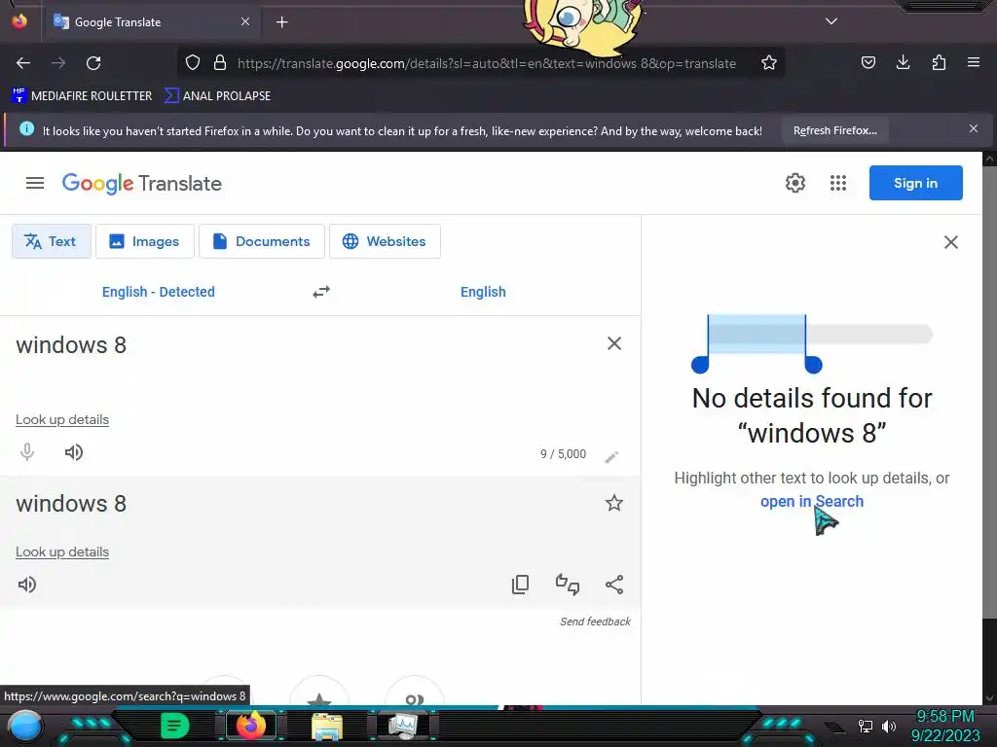This screenshot has width=997, height=747.
Task: Switch to the Documents tab
Action: coord(262,241)
